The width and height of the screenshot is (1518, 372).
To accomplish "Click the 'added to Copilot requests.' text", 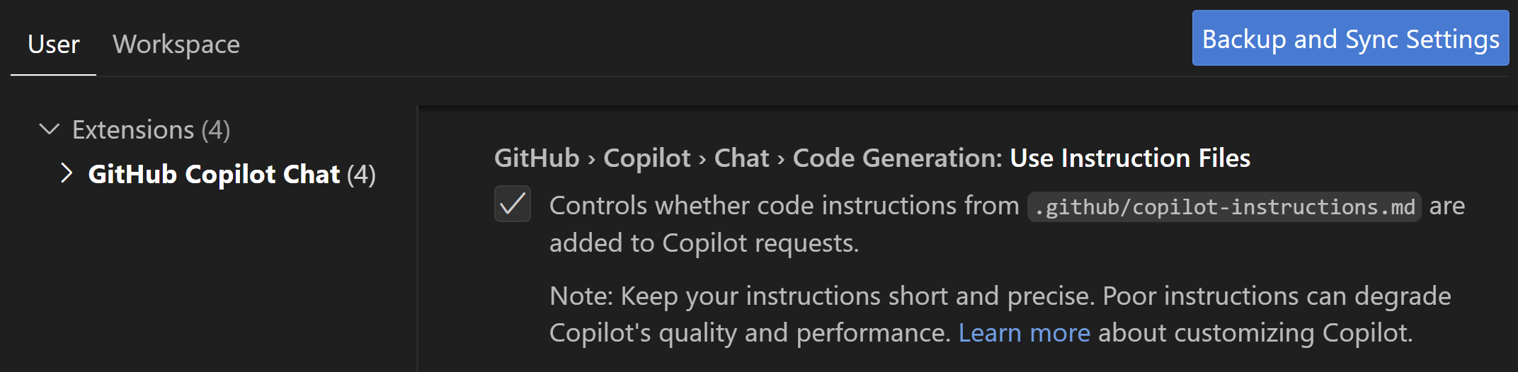I will tap(704, 243).
